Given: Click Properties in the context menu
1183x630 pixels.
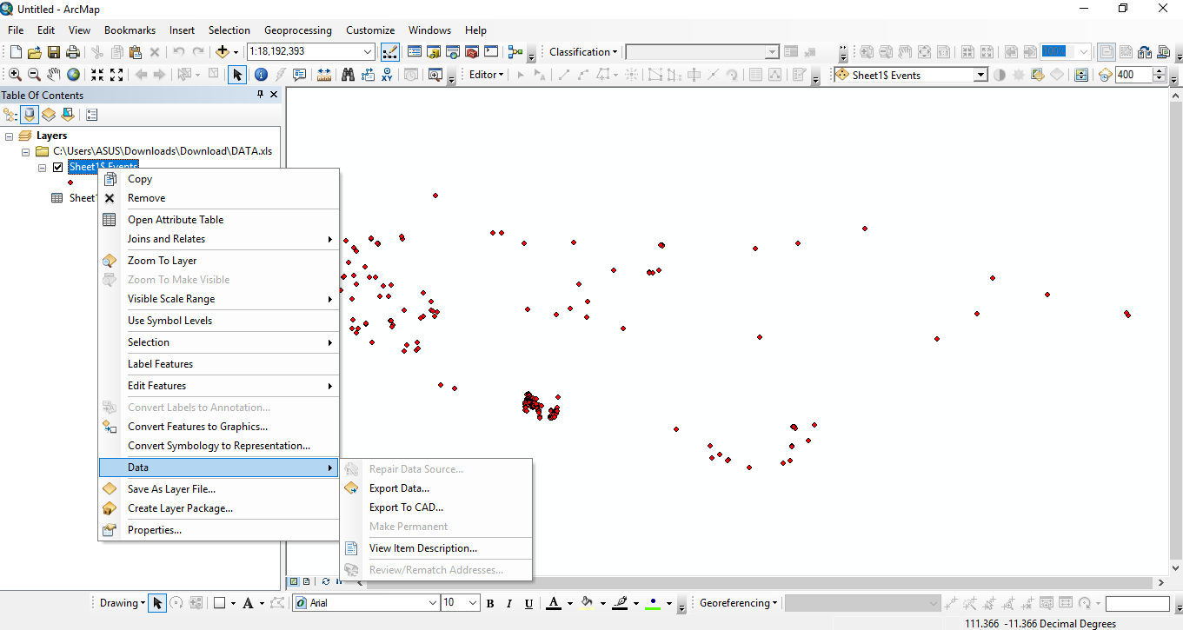Looking at the screenshot, I should (x=155, y=530).
